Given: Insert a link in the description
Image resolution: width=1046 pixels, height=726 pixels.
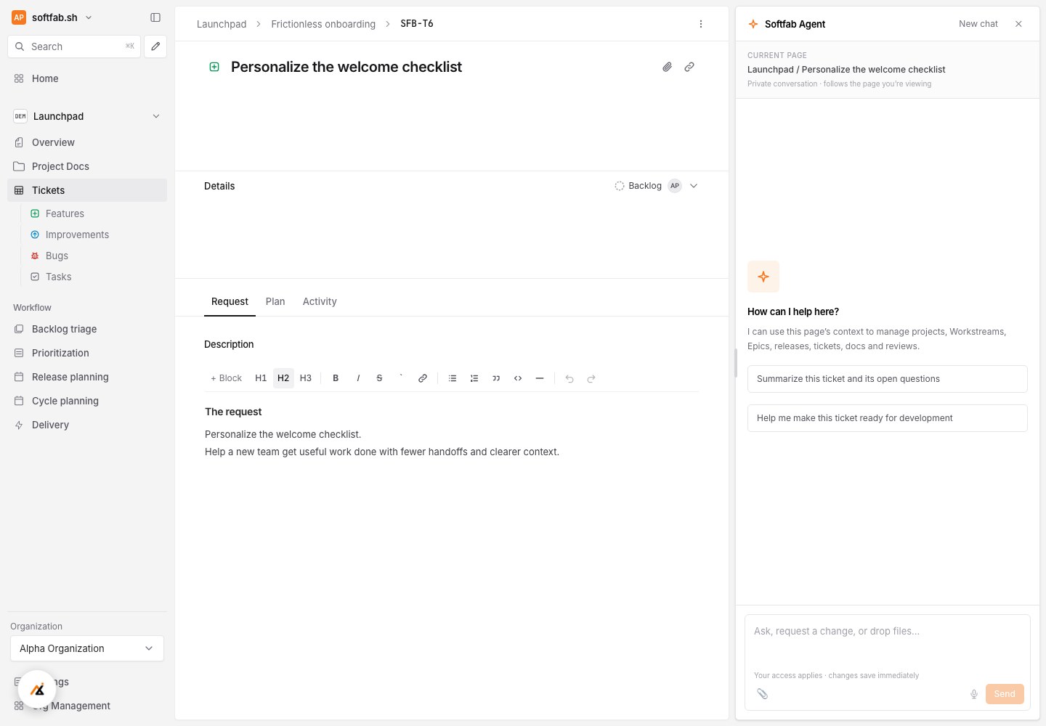Looking at the screenshot, I should pos(423,378).
